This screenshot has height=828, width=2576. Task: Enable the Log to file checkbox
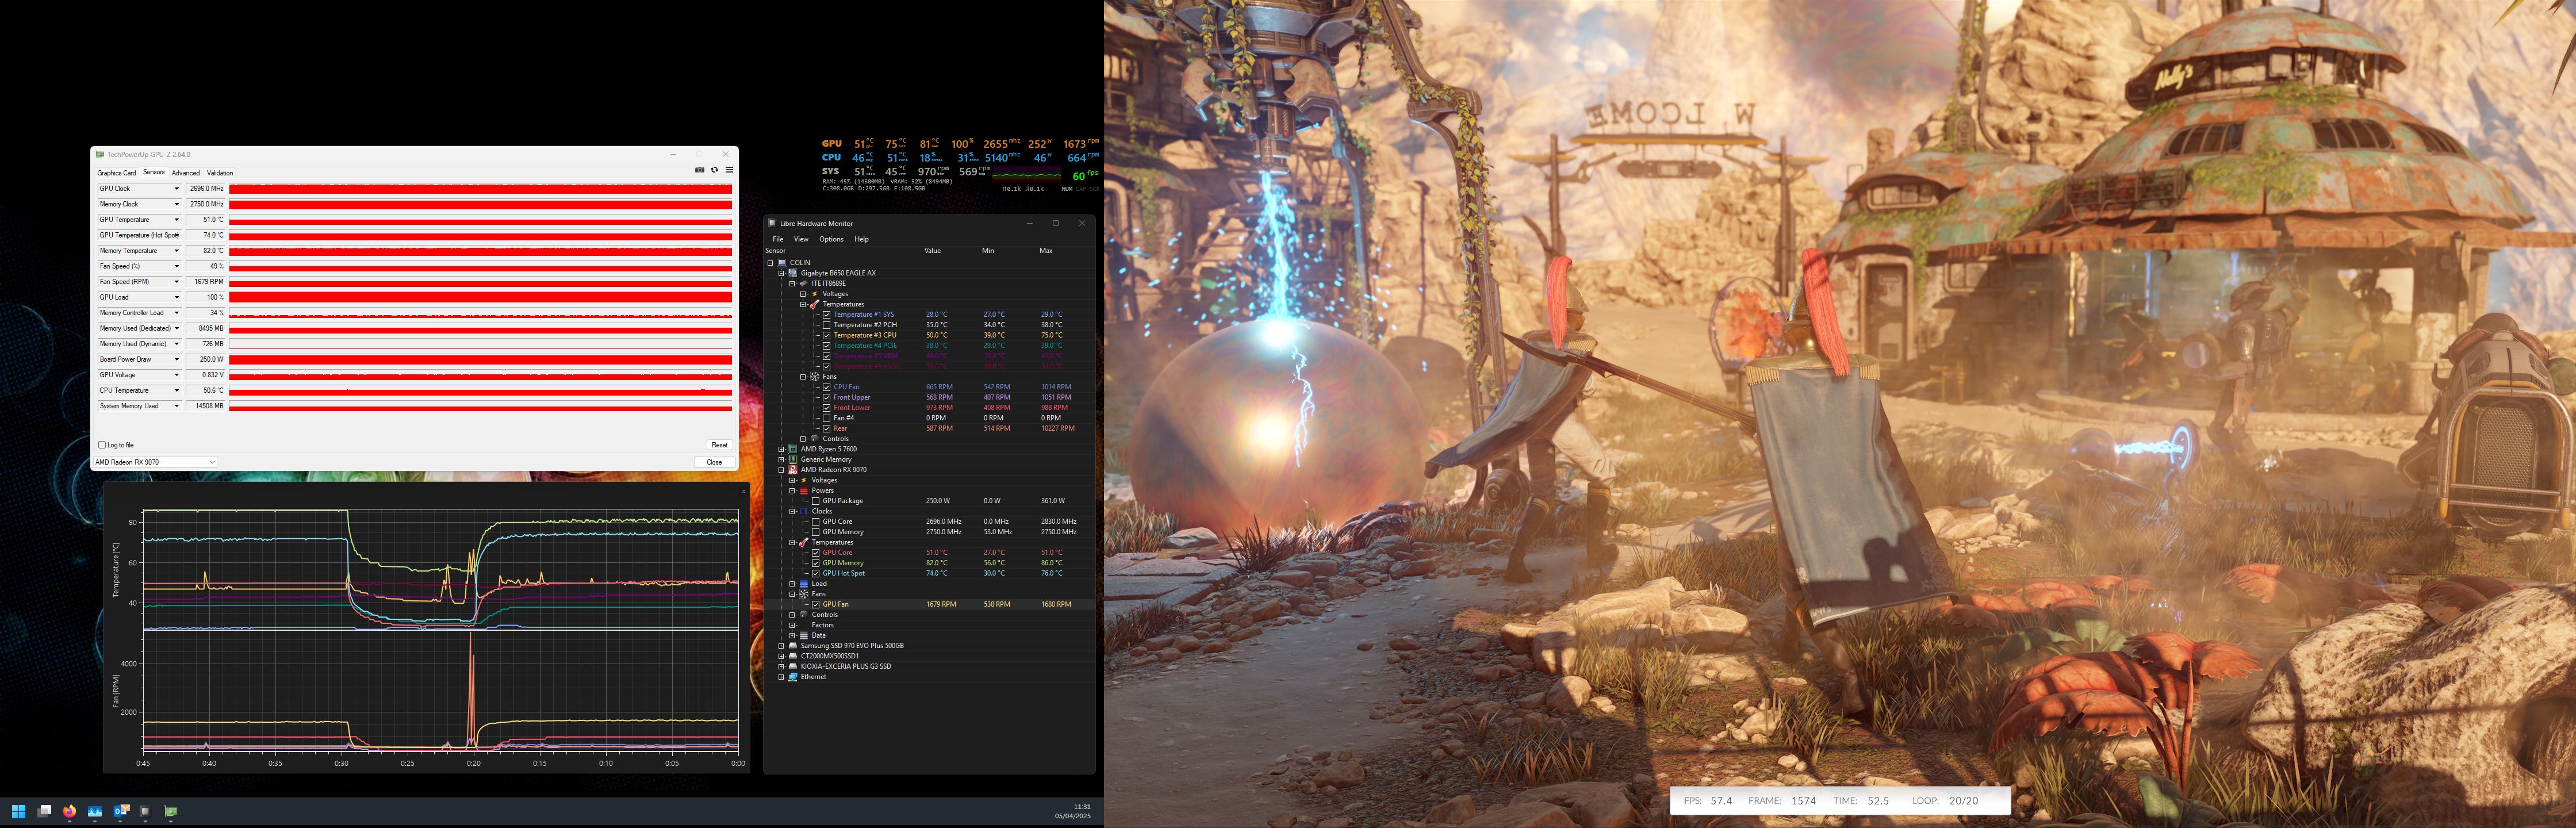(x=102, y=445)
